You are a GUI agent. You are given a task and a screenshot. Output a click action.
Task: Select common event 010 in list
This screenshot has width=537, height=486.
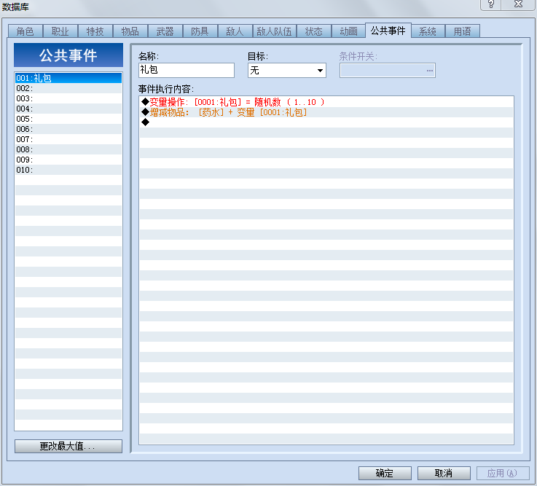tap(68, 170)
